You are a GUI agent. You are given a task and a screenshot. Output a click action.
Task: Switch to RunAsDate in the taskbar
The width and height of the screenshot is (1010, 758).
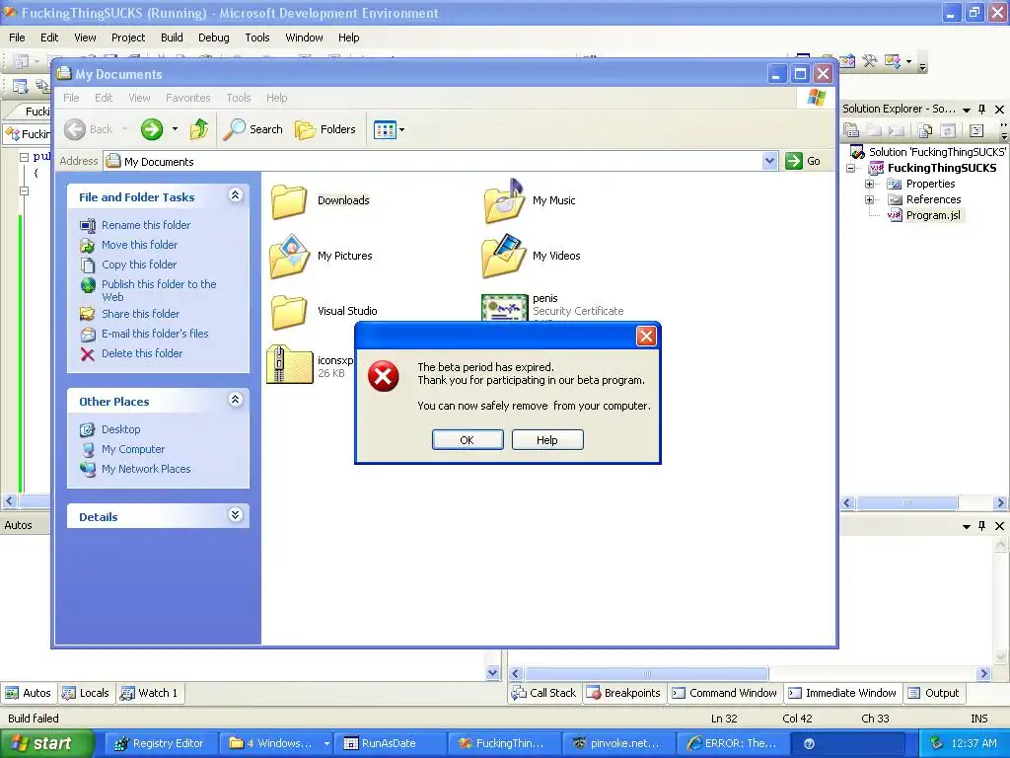pyautogui.click(x=389, y=743)
